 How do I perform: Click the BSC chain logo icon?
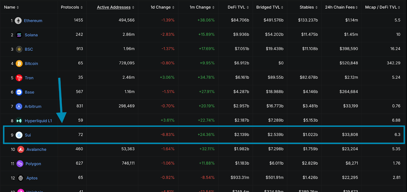[x=19, y=49]
